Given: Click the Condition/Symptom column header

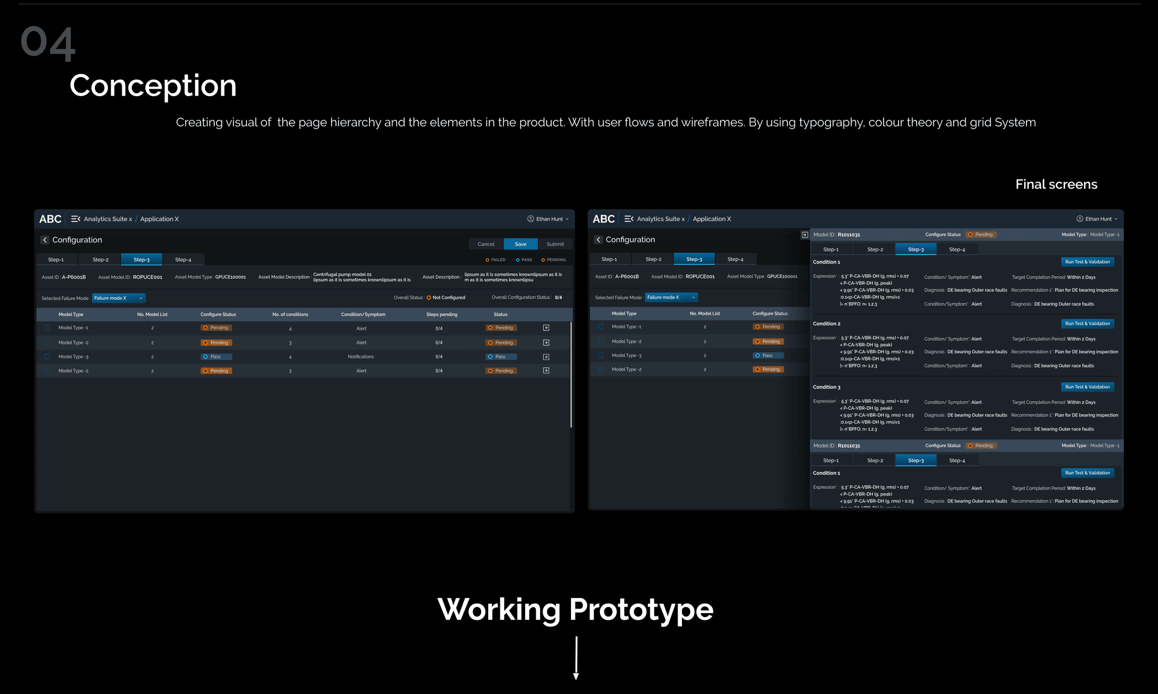Looking at the screenshot, I should [363, 314].
